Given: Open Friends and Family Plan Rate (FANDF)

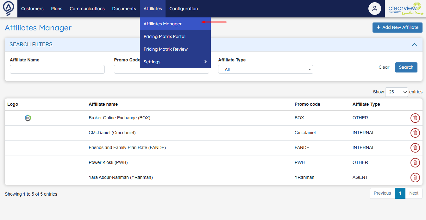Looking at the screenshot, I should (127, 148).
